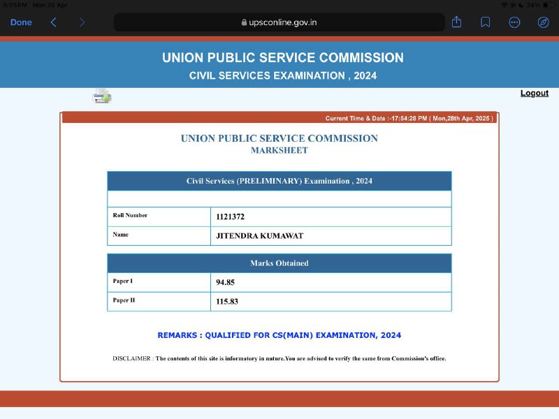559x419 pixels.
Task: Tap the battery indicator in status bar
Action: 549,5
